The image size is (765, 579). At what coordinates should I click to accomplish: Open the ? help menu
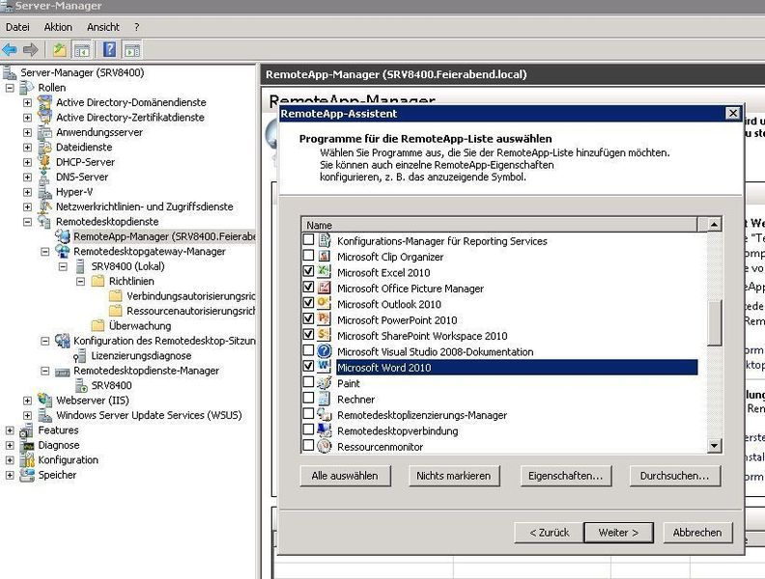136,27
